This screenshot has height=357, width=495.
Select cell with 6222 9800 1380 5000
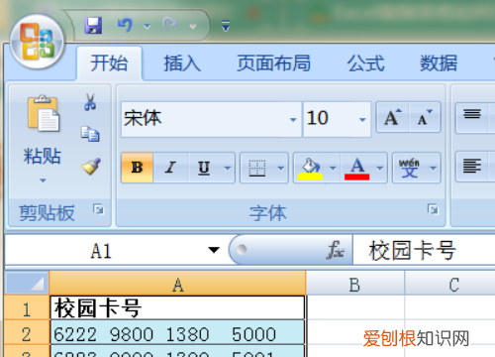coord(177,333)
